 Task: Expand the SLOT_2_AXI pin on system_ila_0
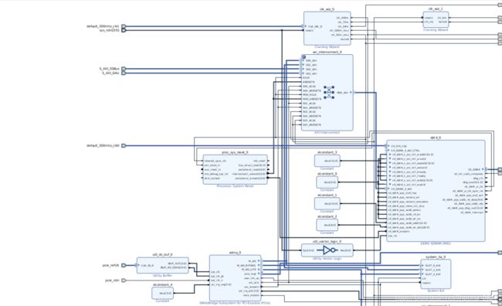point(422,274)
